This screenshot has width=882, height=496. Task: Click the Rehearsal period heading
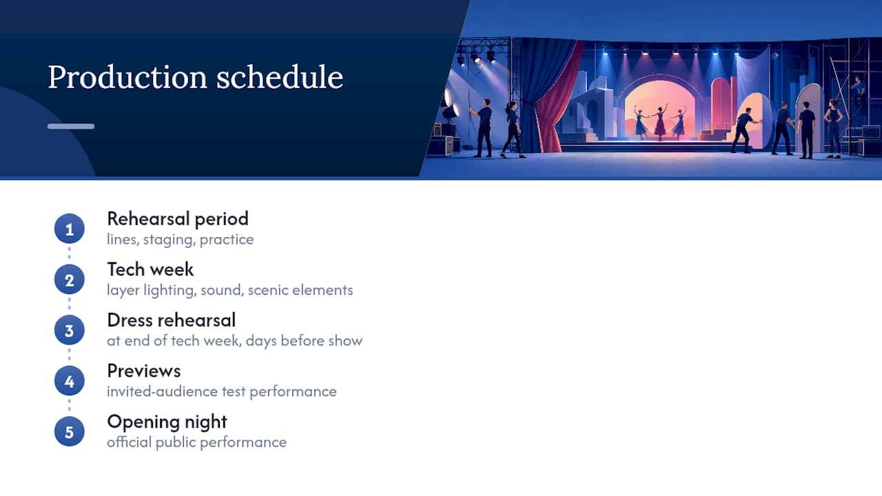coord(178,218)
